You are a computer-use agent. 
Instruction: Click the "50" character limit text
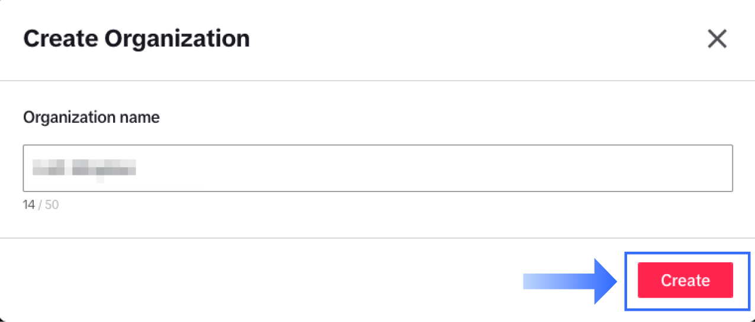tap(52, 206)
